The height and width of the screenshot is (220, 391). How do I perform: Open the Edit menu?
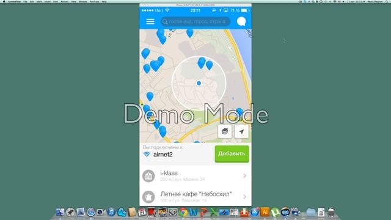[32, 1]
